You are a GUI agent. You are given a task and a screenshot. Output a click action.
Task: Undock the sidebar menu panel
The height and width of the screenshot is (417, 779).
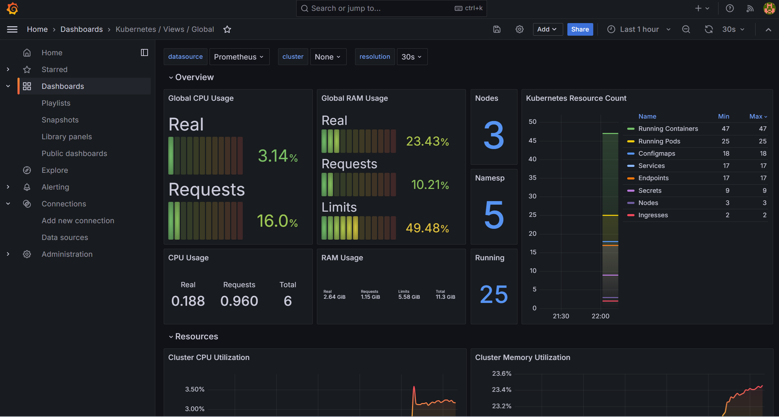coord(144,52)
